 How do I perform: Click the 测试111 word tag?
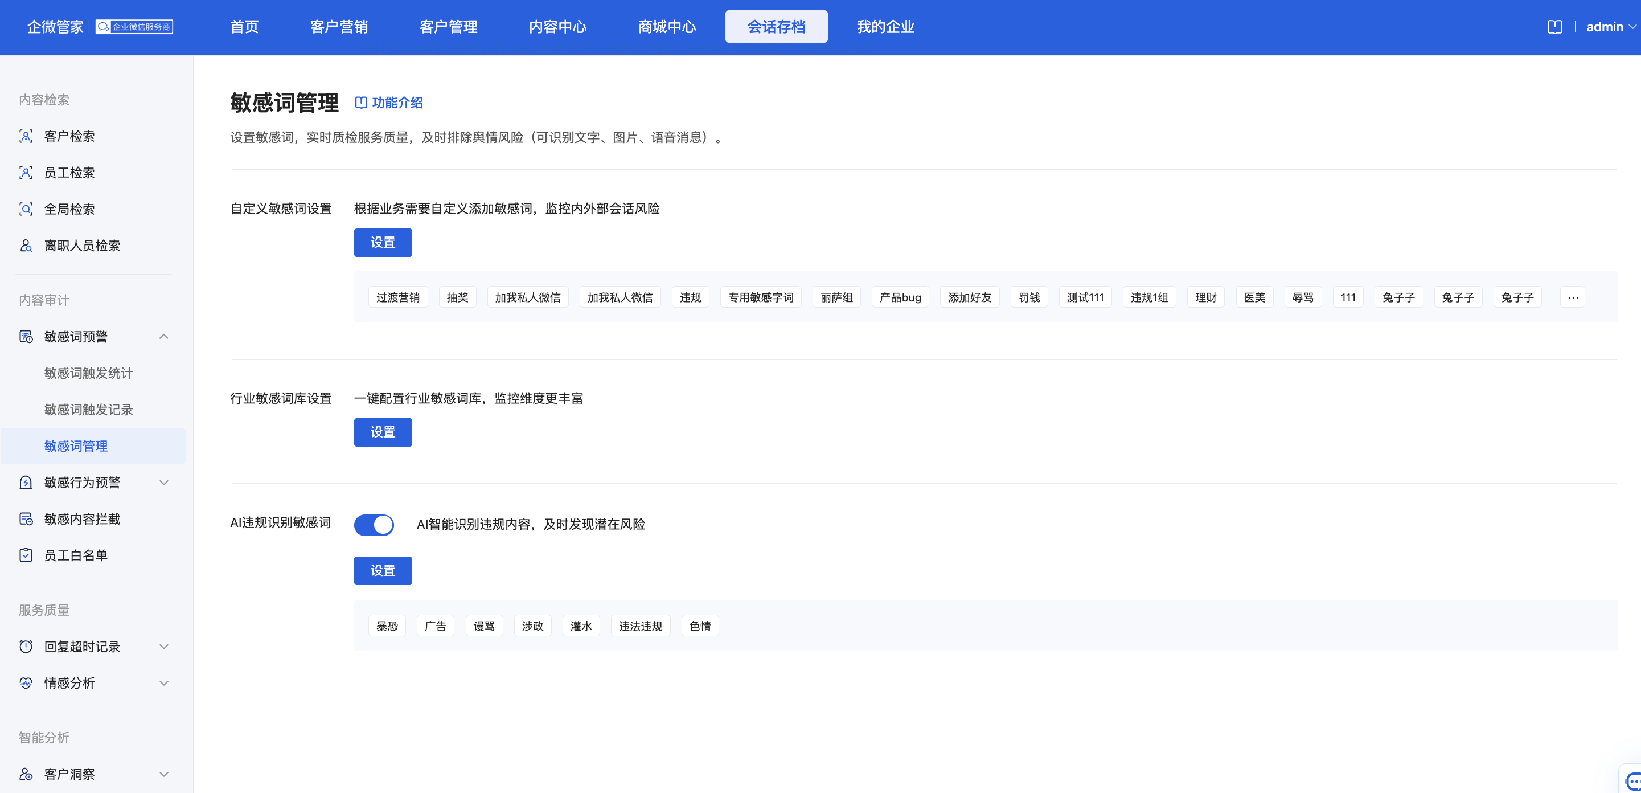1085,297
